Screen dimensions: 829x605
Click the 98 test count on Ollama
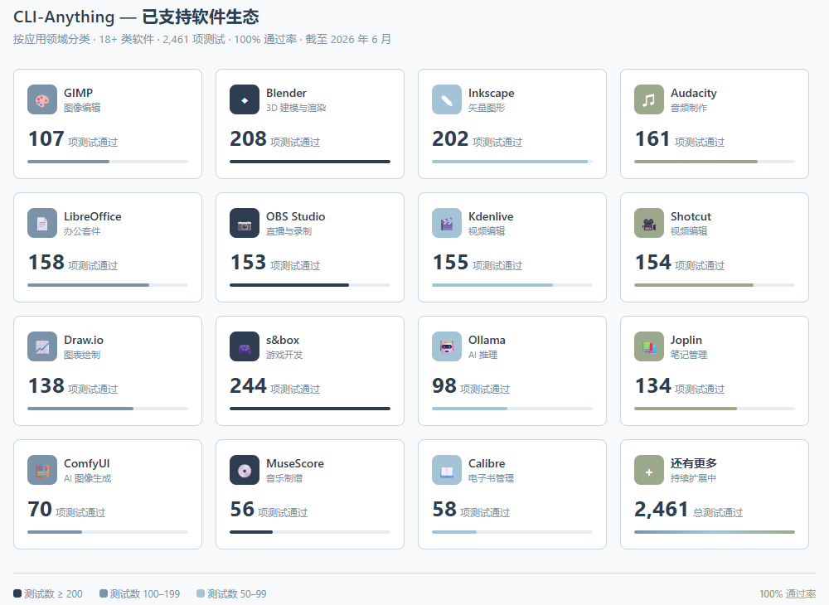click(444, 386)
